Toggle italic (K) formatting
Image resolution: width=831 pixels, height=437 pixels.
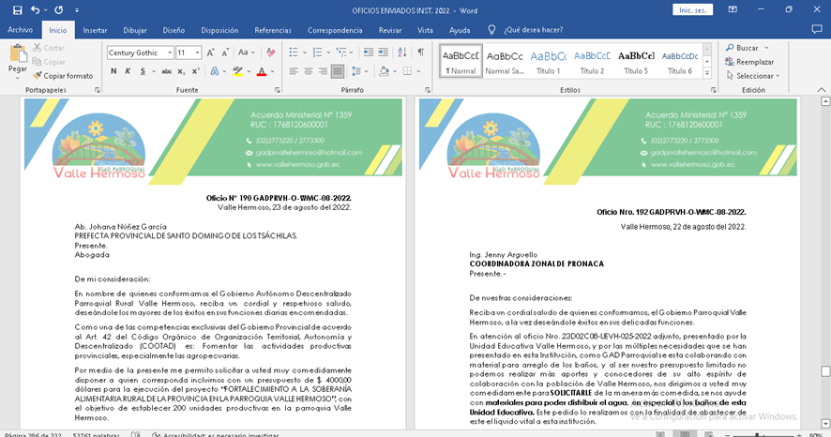coord(128,71)
